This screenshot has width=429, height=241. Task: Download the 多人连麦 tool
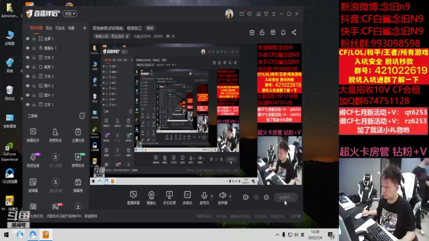coord(56,160)
